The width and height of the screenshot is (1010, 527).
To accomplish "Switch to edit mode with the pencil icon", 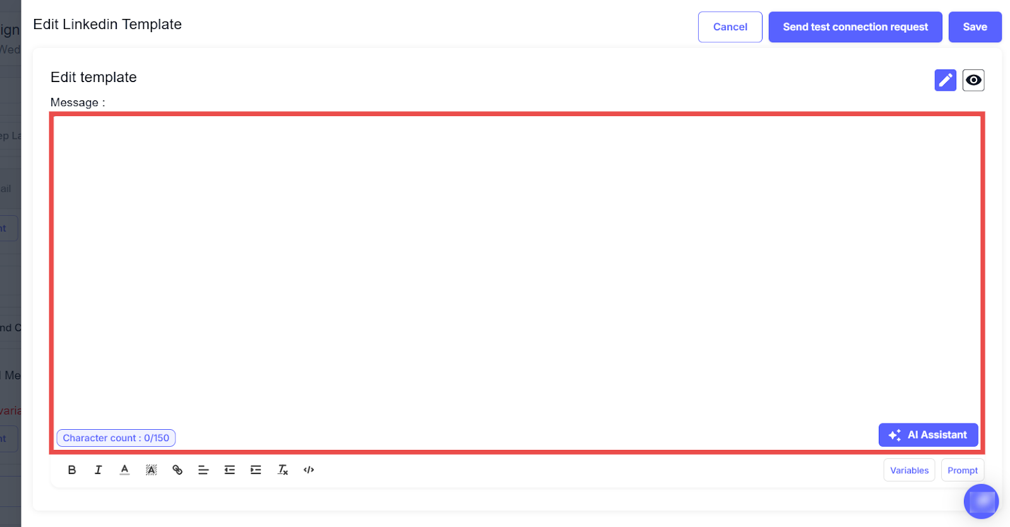I will (945, 80).
